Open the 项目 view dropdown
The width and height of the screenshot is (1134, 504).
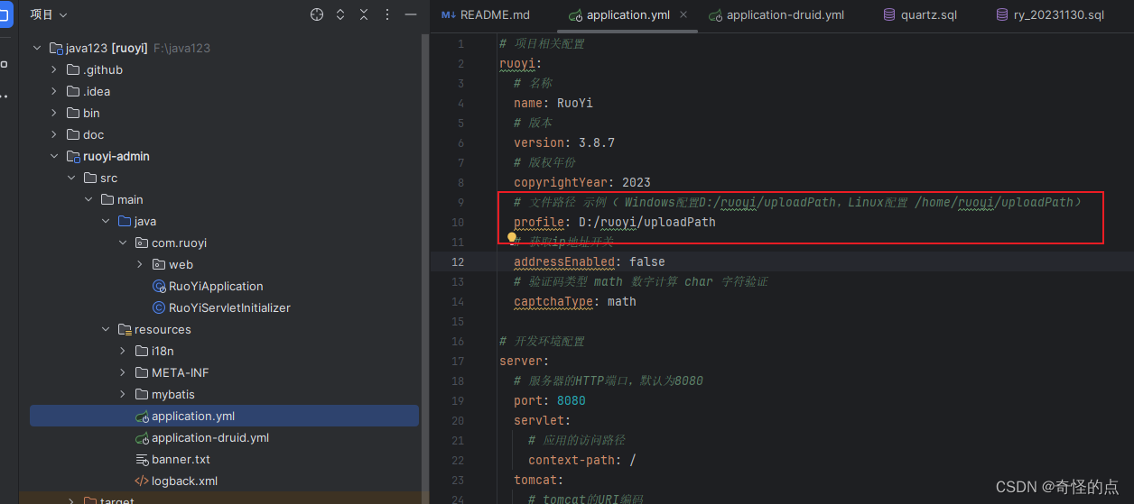pyautogui.click(x=49, y=14)
